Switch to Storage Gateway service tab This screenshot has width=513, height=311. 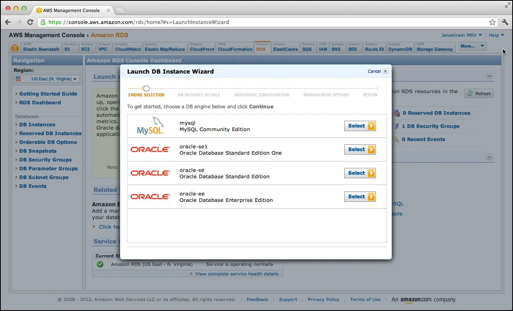coord(435,47)
